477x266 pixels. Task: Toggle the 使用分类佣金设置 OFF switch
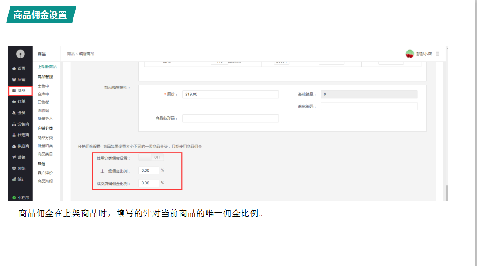point(151,157)
